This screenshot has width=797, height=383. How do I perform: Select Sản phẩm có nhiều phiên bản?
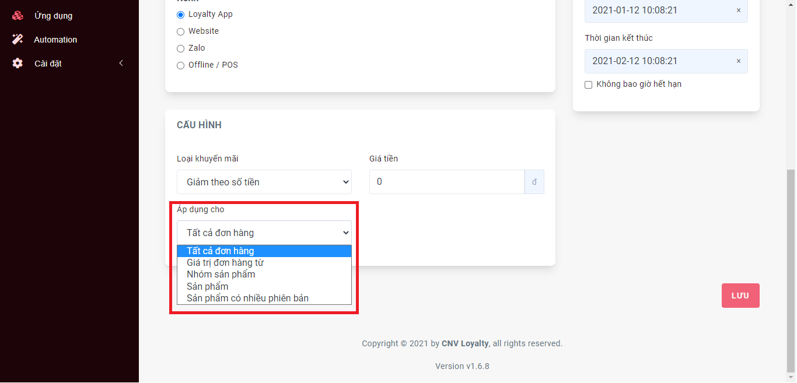tap(264, 298)
